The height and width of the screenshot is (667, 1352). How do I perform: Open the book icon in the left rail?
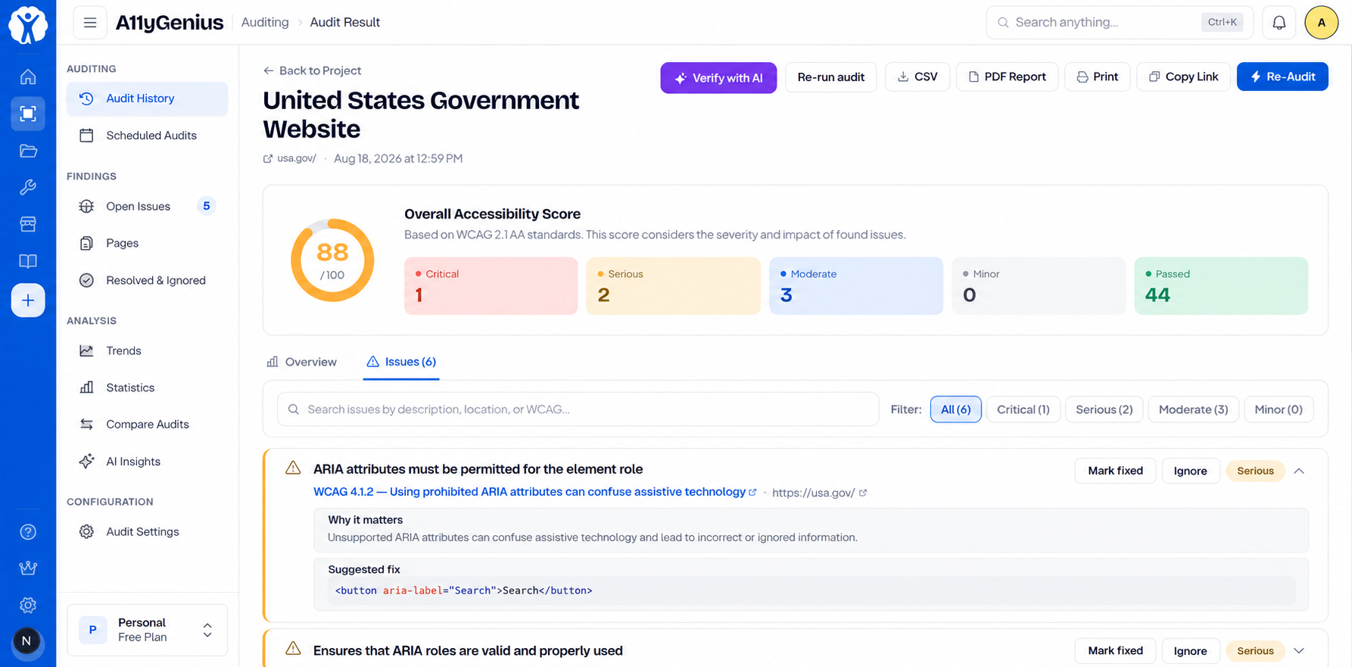(28, 261)
